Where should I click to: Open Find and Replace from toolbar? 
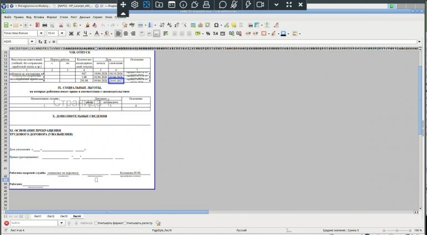[125, 25]
